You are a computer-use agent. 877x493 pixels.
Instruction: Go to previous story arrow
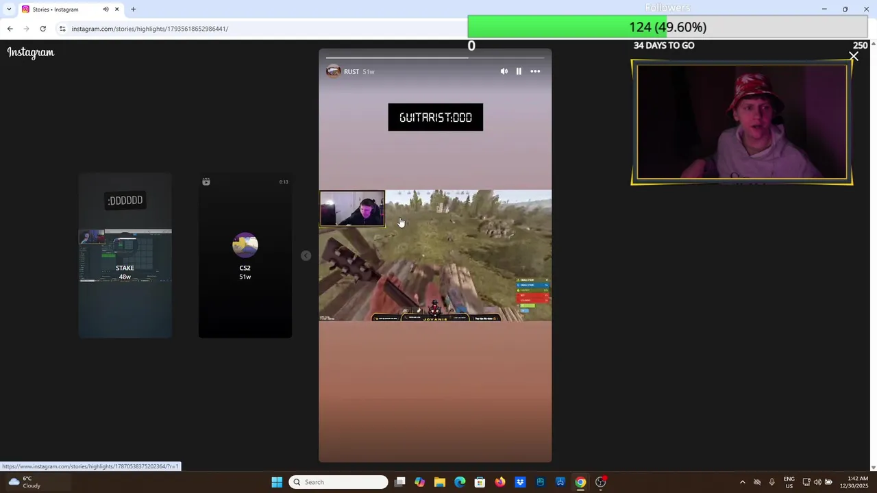click(x=306, y=255)
